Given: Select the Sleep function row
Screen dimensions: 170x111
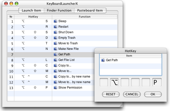Looking at the screenshot, I should pos(62,21).
